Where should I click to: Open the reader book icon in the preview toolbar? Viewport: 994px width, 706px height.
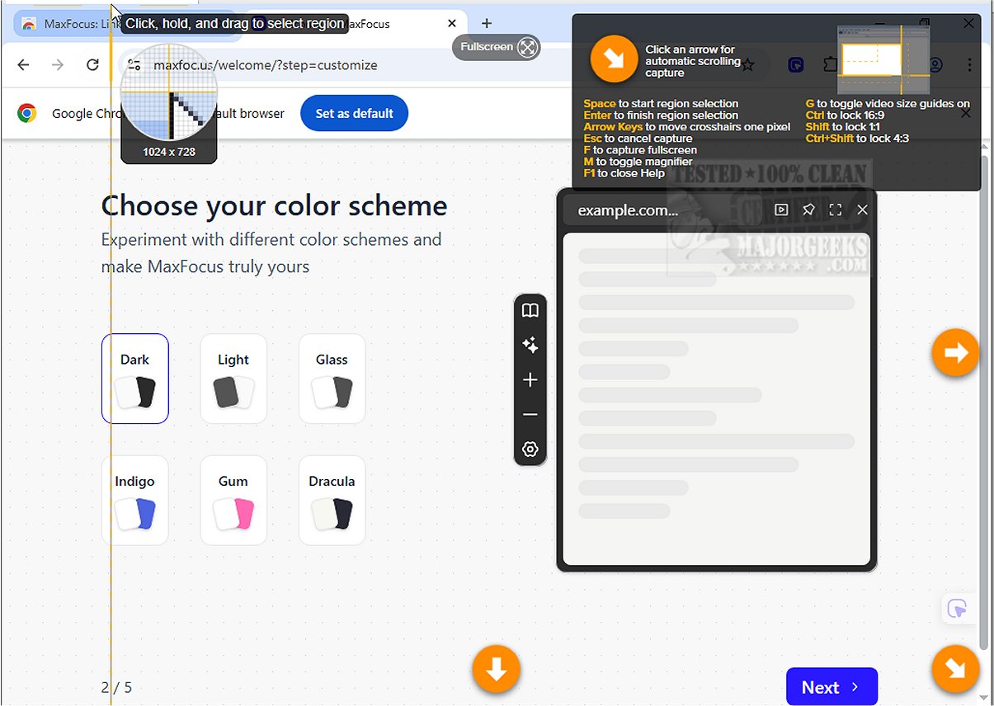(x=530, y=310)
